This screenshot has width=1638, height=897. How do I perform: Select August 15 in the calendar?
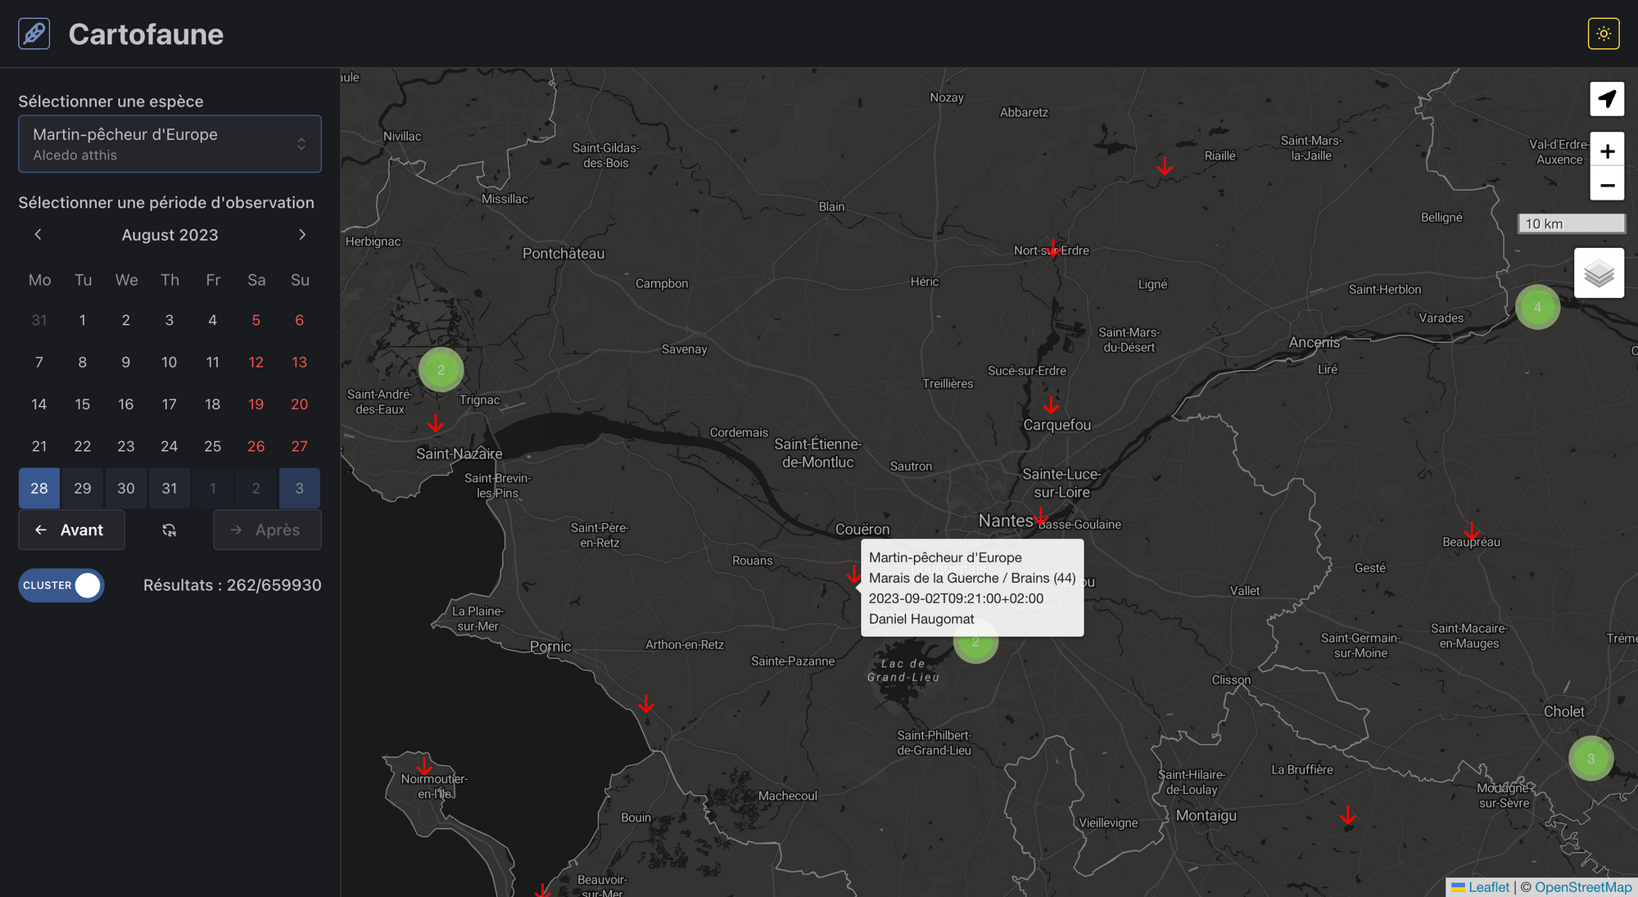pos(83,404)
